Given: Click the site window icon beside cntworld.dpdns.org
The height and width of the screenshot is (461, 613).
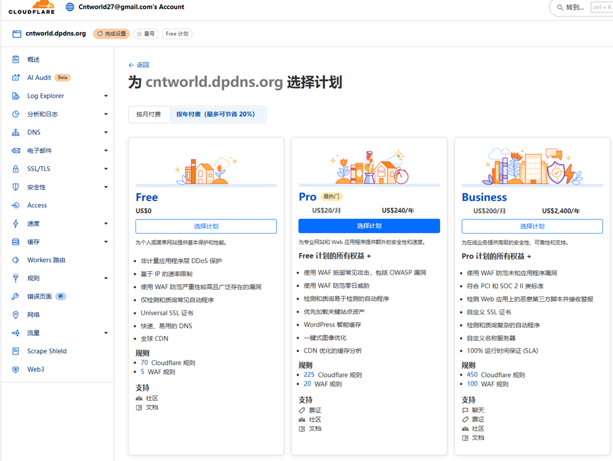Looking at the screenshot, I should (17, 34).
